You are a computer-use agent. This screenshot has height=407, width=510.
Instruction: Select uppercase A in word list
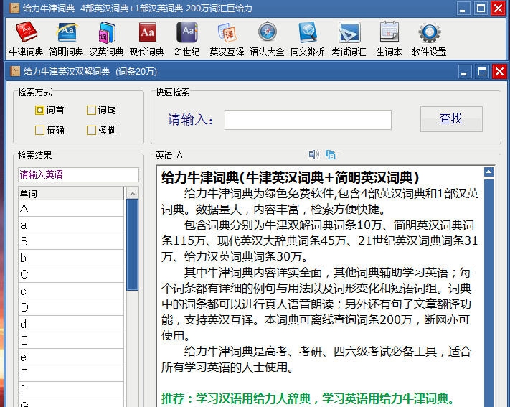tap(71, 208)
